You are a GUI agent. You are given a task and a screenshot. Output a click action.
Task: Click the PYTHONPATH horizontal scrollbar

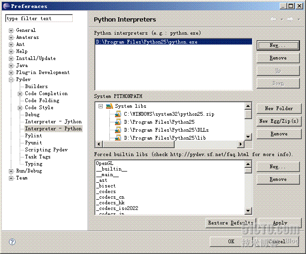[169, 144]
